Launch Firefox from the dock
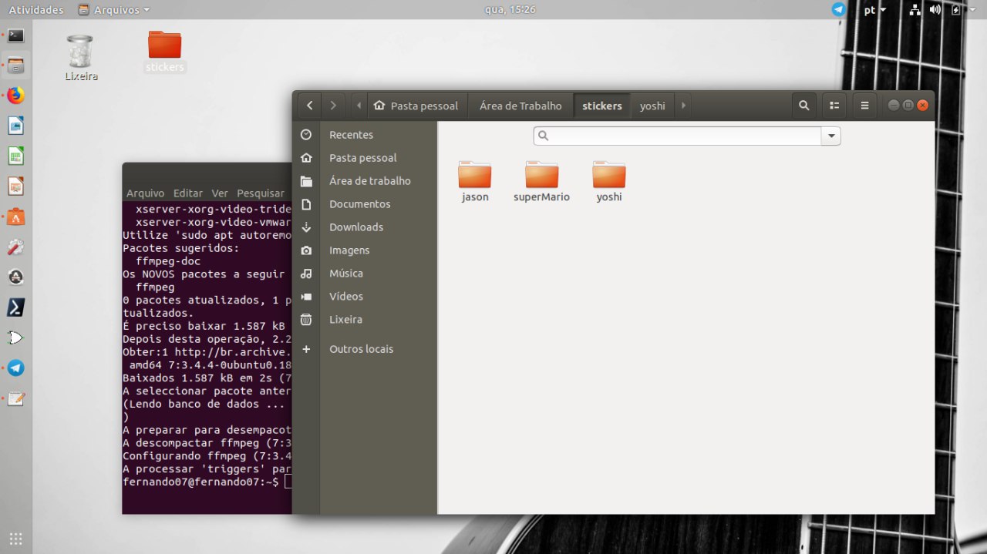Image resolution: width=987 pixels, height=554 pixels. point(15,96)
